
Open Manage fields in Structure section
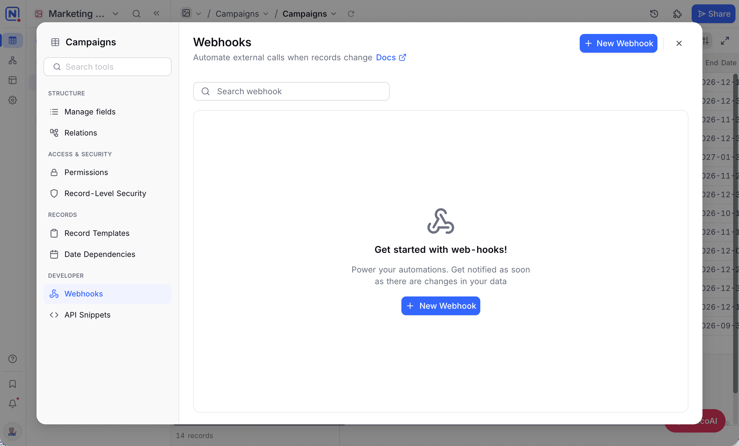107,112
